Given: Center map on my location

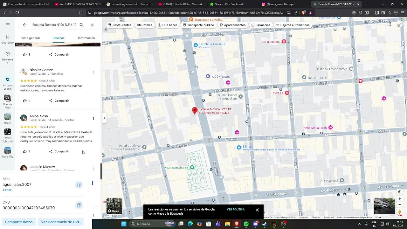Looking at the screenshot, I should point(400,192).
